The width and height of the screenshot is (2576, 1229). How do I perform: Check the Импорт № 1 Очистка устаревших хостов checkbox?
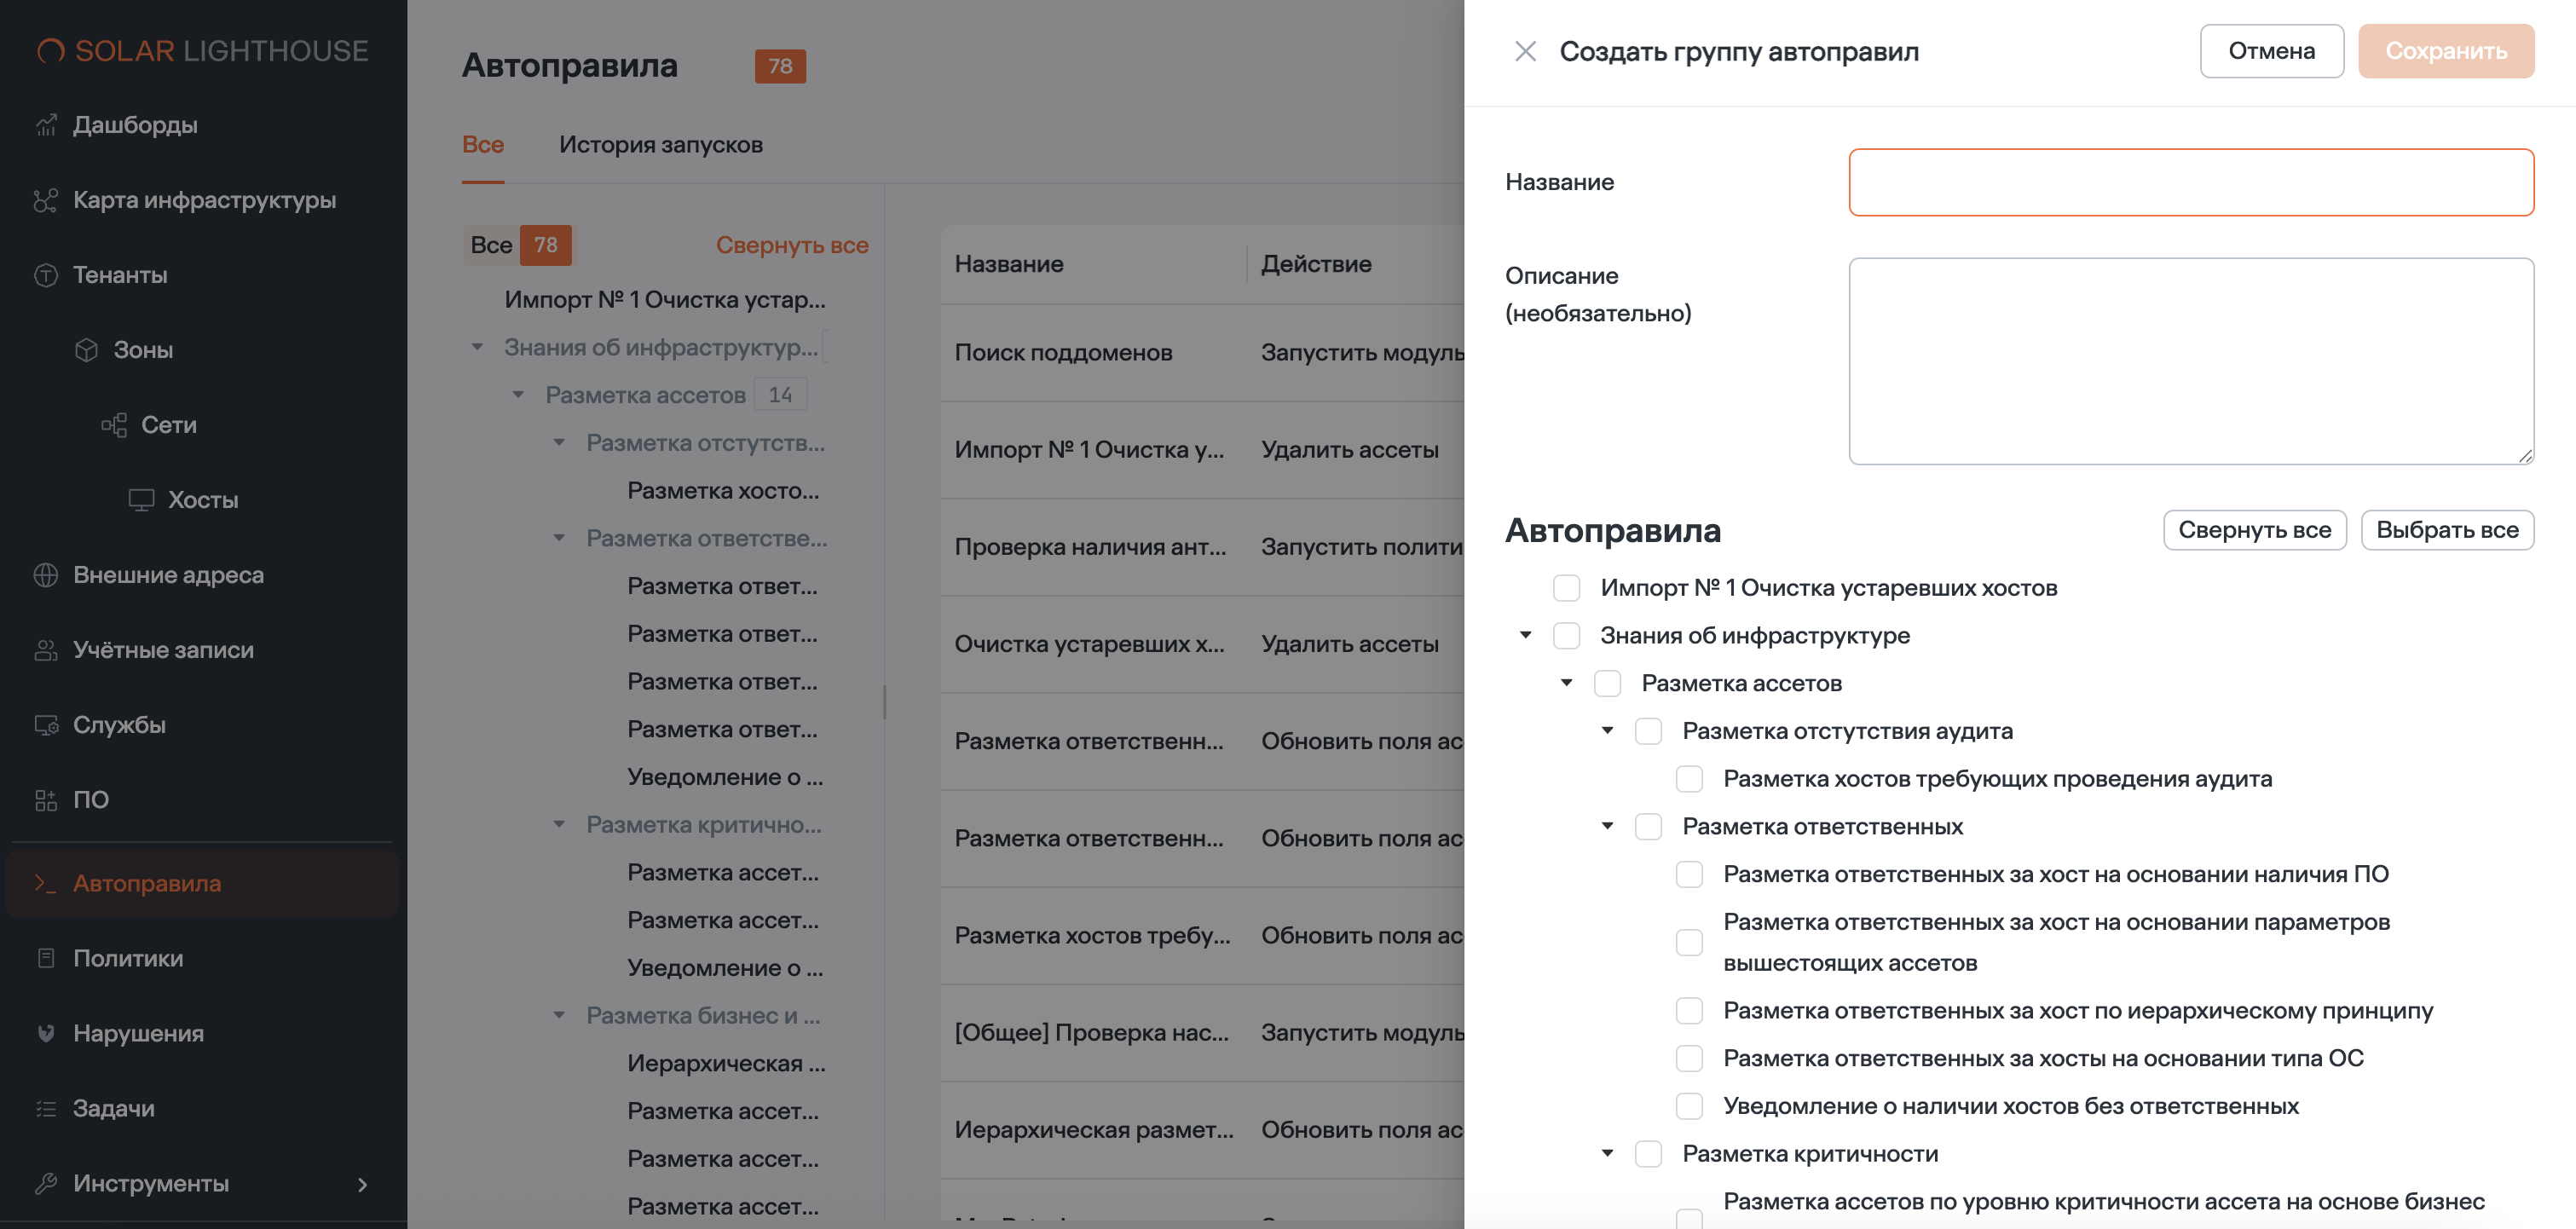point(1567,588)
